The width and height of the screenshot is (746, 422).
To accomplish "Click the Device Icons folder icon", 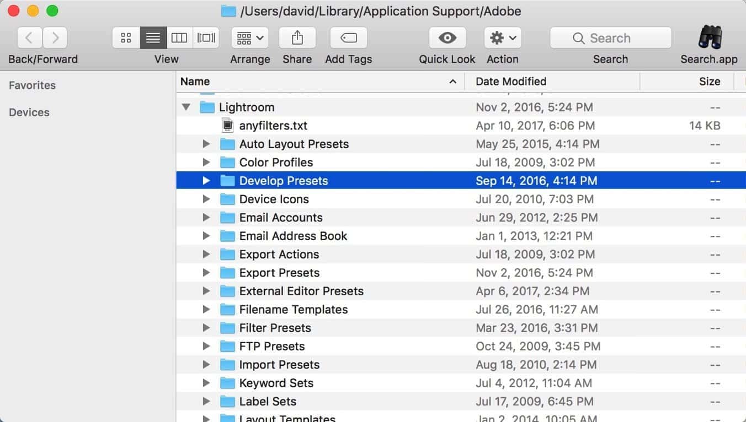I will coord(227,199).
